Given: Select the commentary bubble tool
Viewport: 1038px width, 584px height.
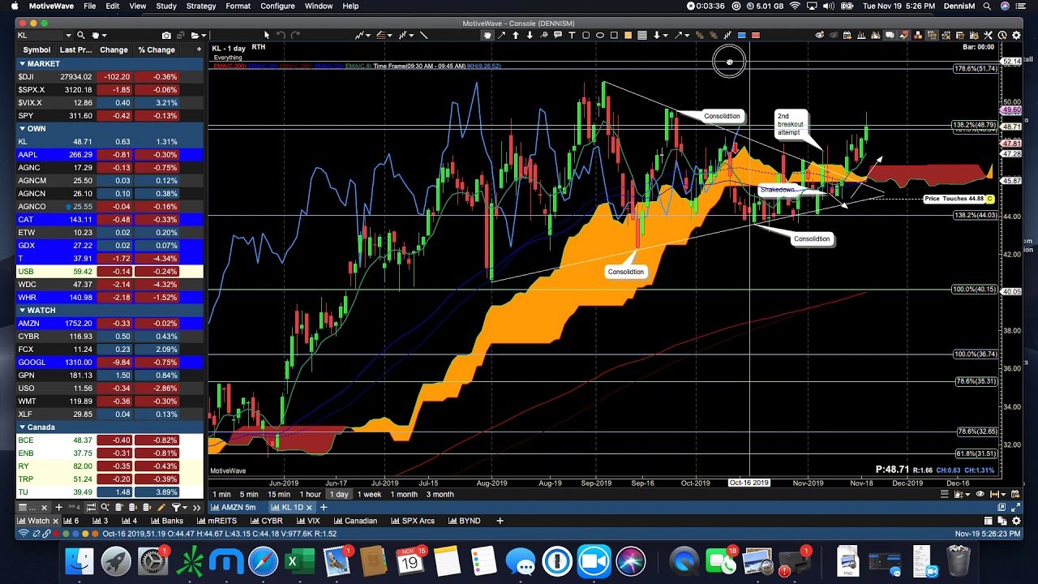Looking at the screenshot, I should [x=558, y=35].
